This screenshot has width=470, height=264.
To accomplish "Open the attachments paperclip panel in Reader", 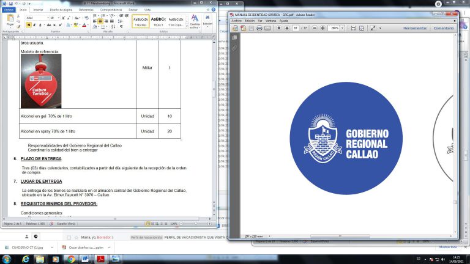I will 234,47.
